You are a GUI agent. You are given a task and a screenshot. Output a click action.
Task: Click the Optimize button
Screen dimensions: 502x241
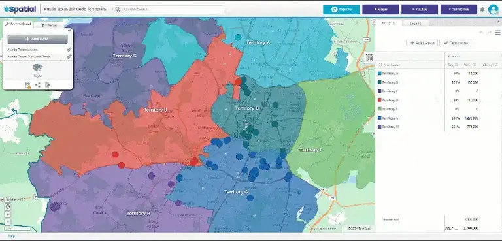click(456, 43)
